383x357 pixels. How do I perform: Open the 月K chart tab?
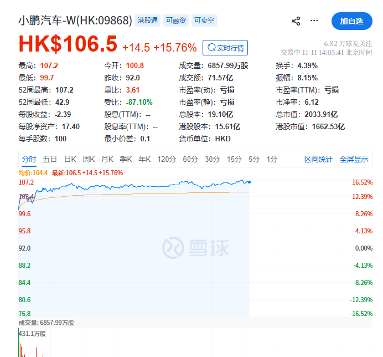107,159
